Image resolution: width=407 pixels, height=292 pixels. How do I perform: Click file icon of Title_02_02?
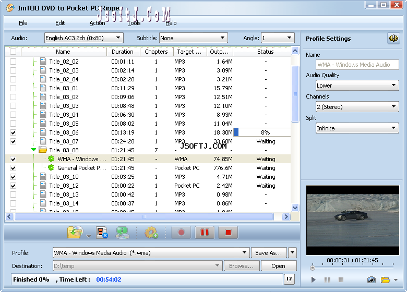(43, 62)
